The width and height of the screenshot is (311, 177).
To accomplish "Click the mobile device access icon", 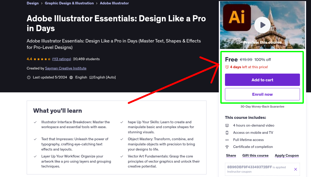I will (227, 132).
